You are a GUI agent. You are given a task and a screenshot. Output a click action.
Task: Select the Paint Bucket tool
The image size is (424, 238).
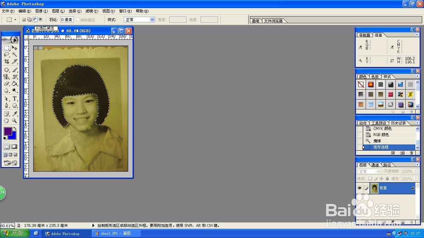tap(14, 83)
